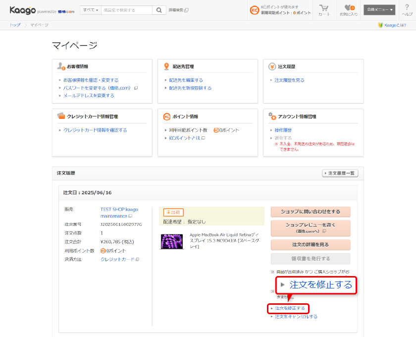The width and height of the screenshot is (416, 337).
Task: Click order number J20250616002977G
Action: 121,225
